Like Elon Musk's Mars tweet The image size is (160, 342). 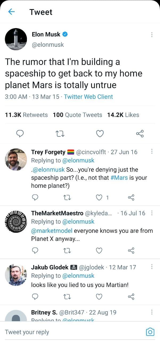(x=100, y=133)
